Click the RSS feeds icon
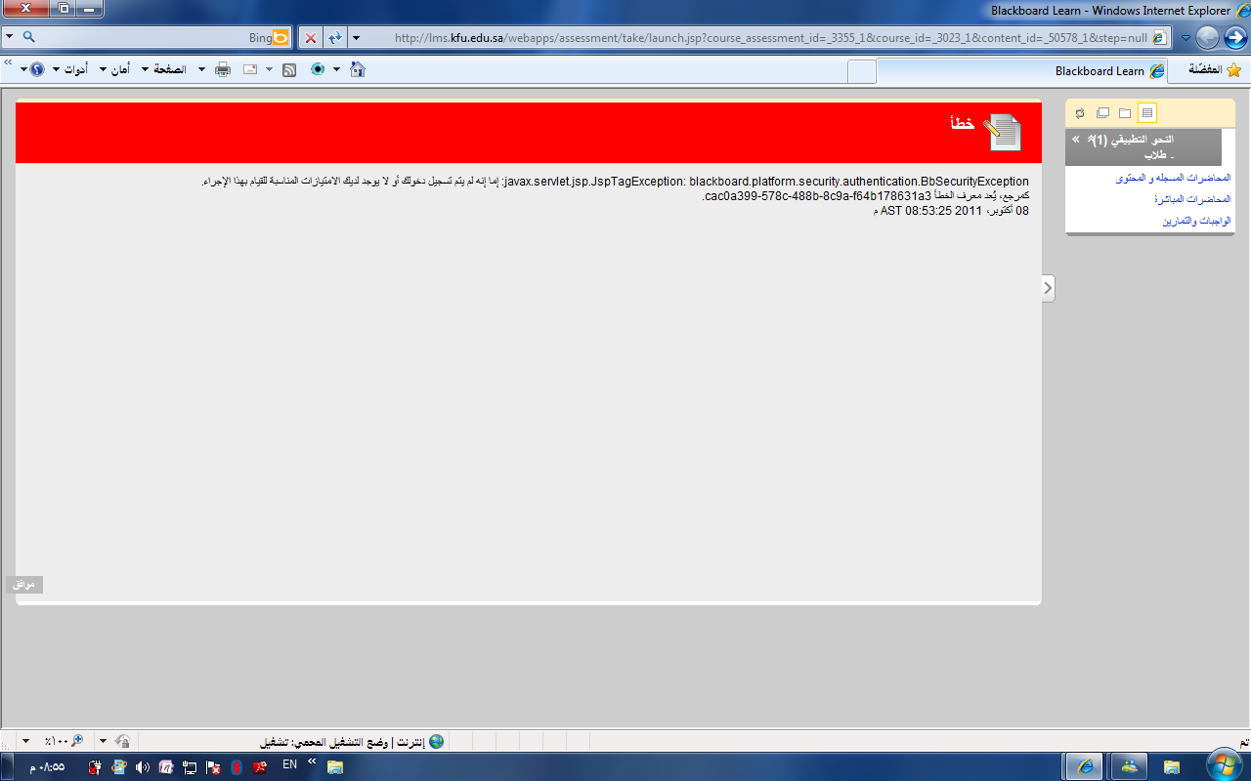 click(289, 69)
